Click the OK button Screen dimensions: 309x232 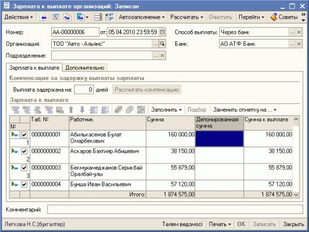[x=241, y=224]
